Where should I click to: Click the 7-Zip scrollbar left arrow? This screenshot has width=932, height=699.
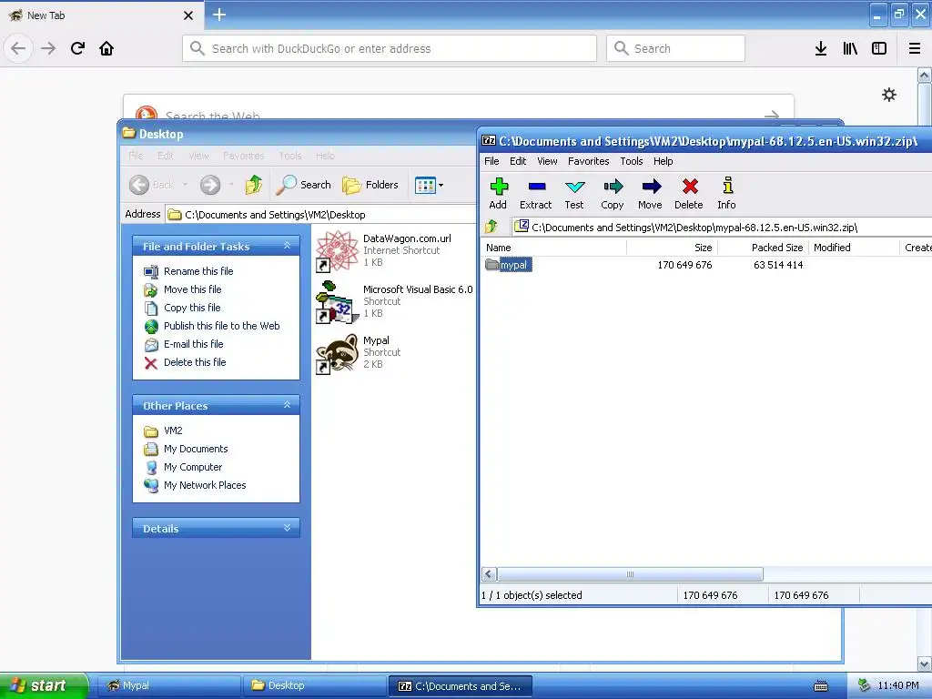489,574
